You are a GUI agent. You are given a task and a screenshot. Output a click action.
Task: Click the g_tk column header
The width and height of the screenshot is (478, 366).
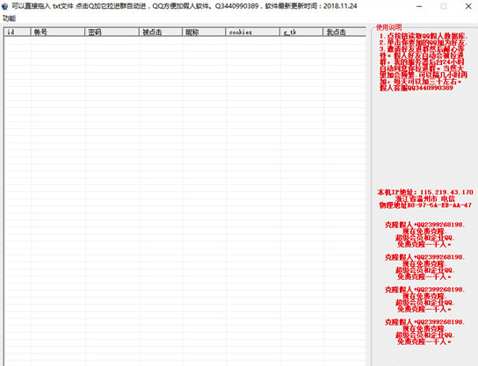(x=301, y=32)
